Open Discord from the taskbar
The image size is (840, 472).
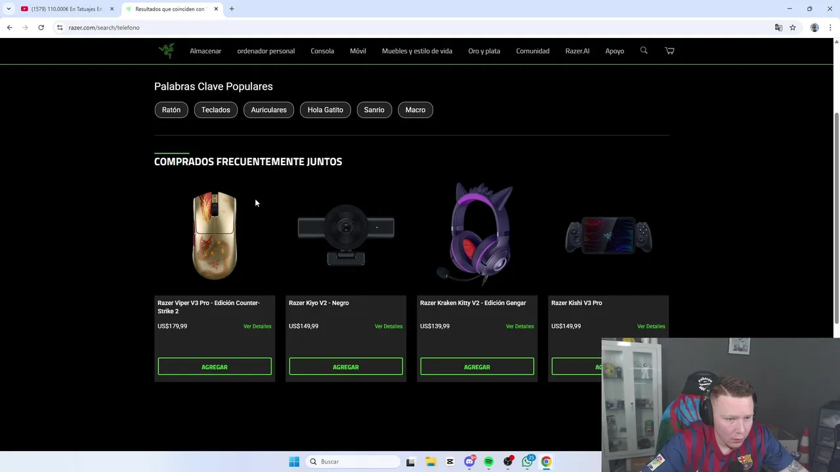tap(469, 462)
